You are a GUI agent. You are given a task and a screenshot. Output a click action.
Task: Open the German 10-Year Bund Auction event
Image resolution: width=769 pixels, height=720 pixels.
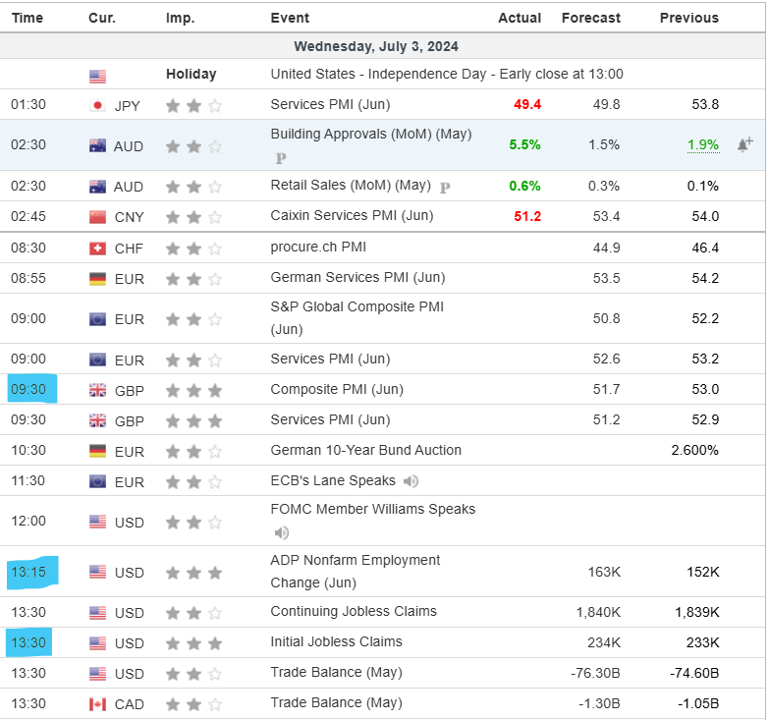point(365,450)
